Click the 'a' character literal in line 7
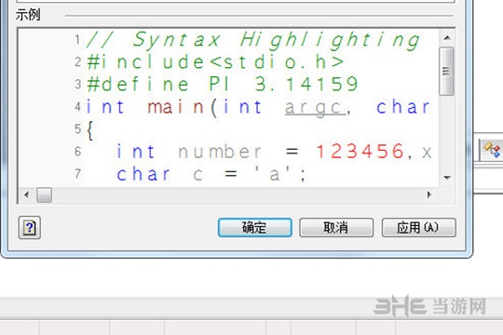Viewport: 503px width, 335px height. tap(272, 174)
